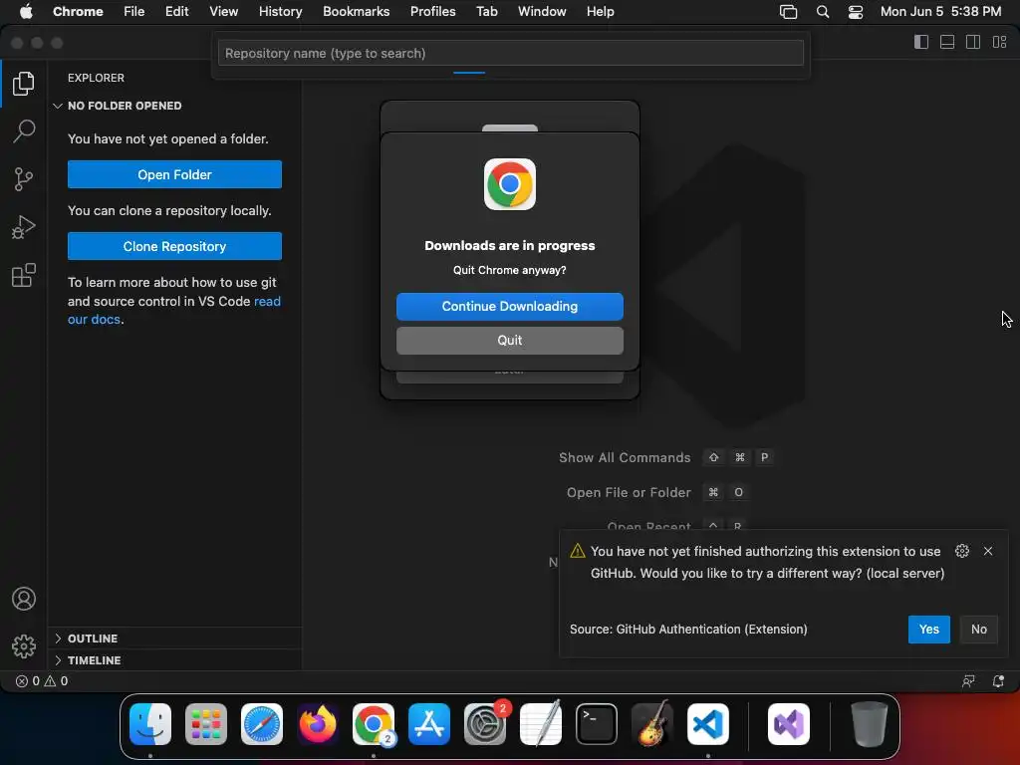Open Firefox from the dock
Viewport: 1020px width, 765px height.
(x=318, y=724)
